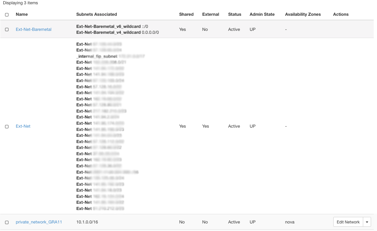Select all networks with header checkbox
The width and height of the screenshot is (377, 231).
(7, 14)
